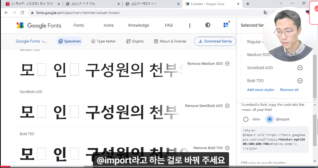Click the browser back arrow
Viewport: 318px width, 168px height.
(6, 12)
